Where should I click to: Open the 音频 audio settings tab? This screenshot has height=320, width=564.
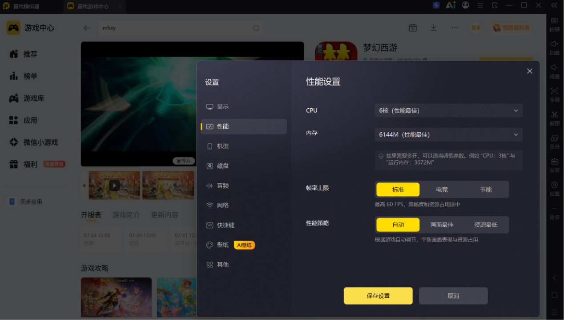coord(244,186)
